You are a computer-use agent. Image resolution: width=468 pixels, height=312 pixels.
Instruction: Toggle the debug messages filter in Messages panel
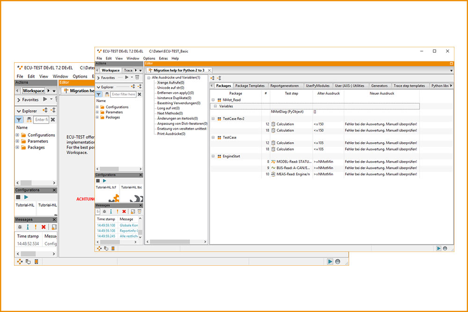(x=104, y=211)
